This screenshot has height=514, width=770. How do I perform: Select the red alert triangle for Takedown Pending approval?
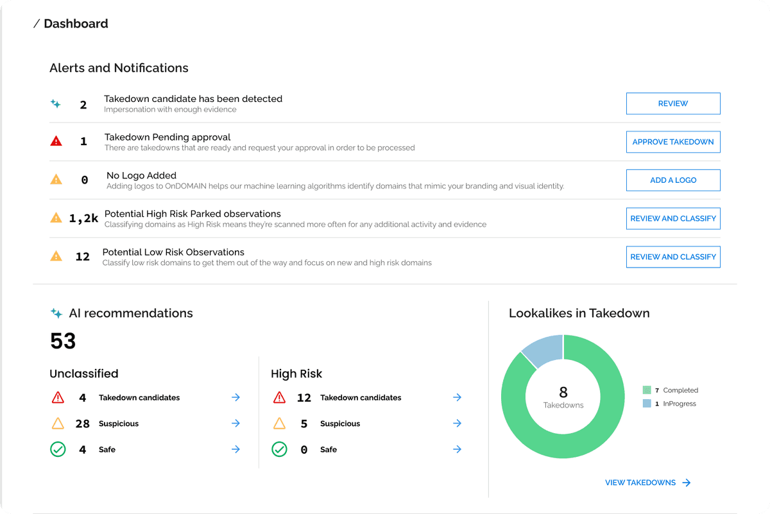point(56,141)
